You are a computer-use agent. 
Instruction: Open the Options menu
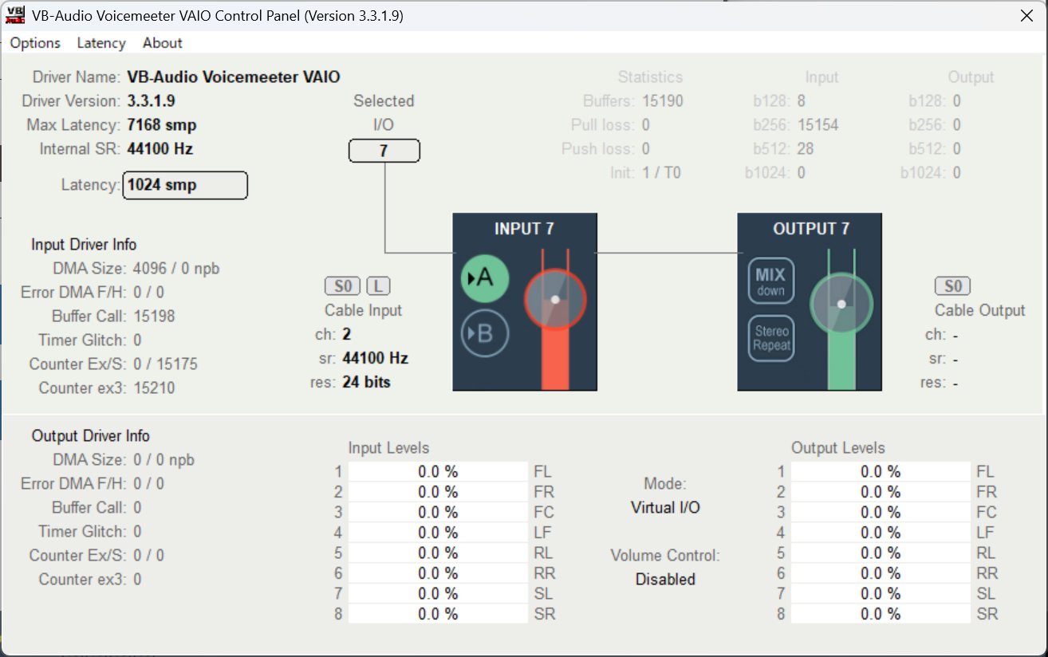click(x=35, y=43)
